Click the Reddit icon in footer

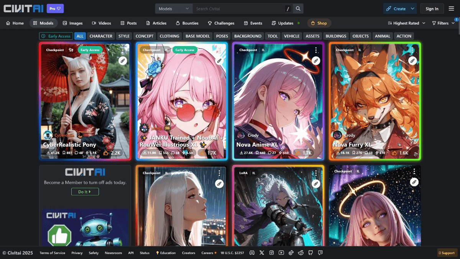click(x=301, y=253)
